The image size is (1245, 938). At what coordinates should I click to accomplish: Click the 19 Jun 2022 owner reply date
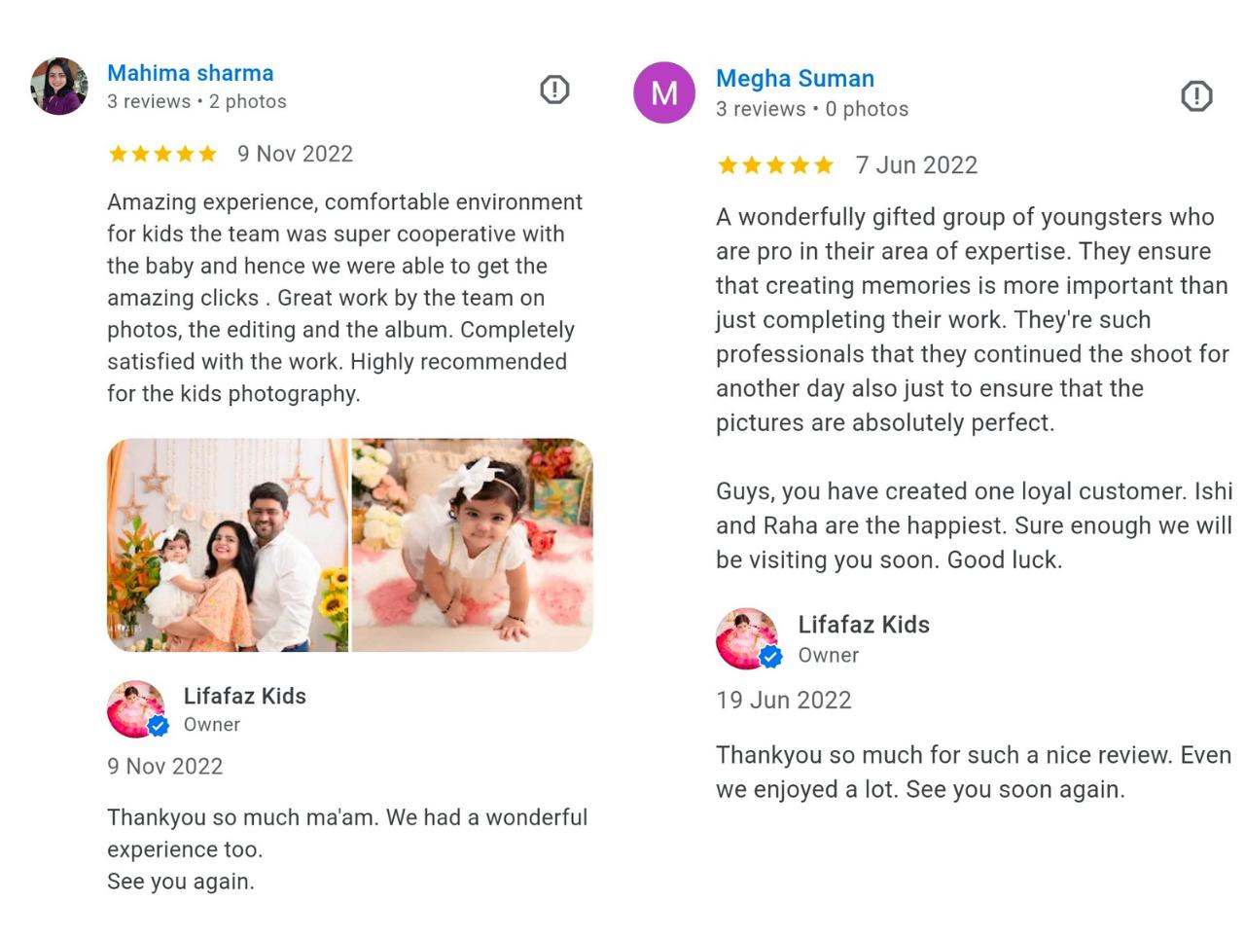(784, 701)
